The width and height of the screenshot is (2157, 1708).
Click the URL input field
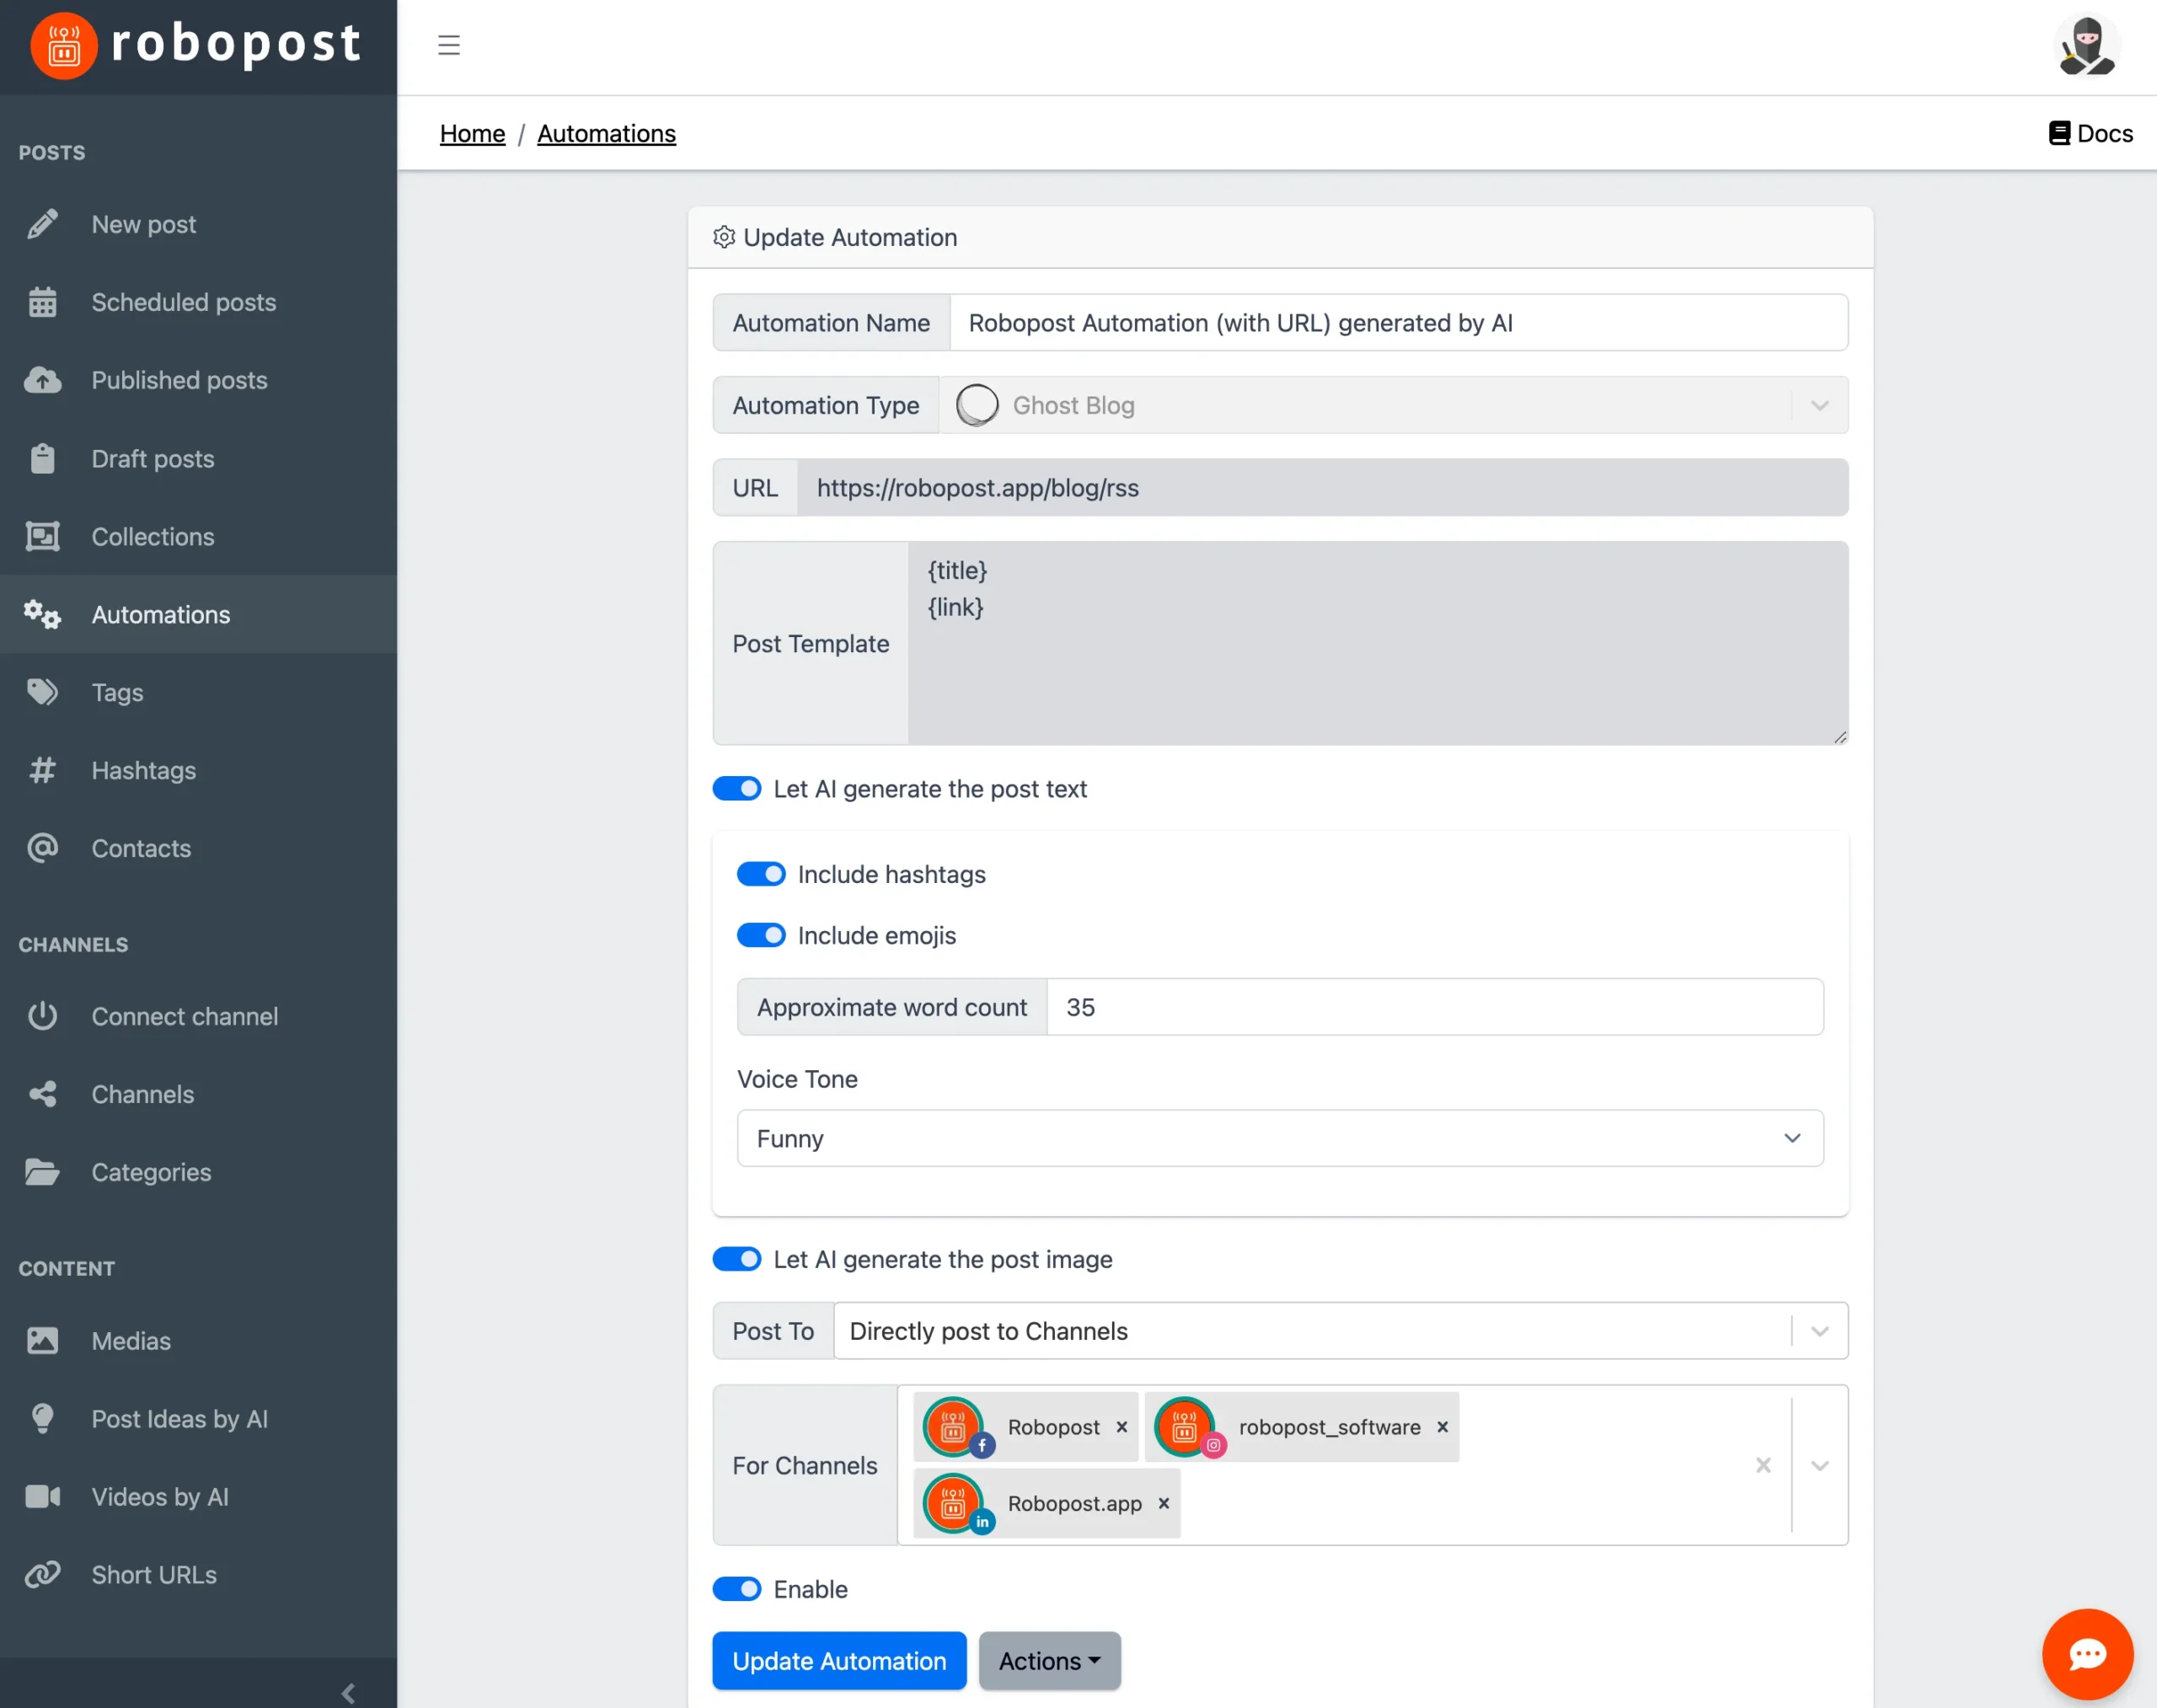1322,487
